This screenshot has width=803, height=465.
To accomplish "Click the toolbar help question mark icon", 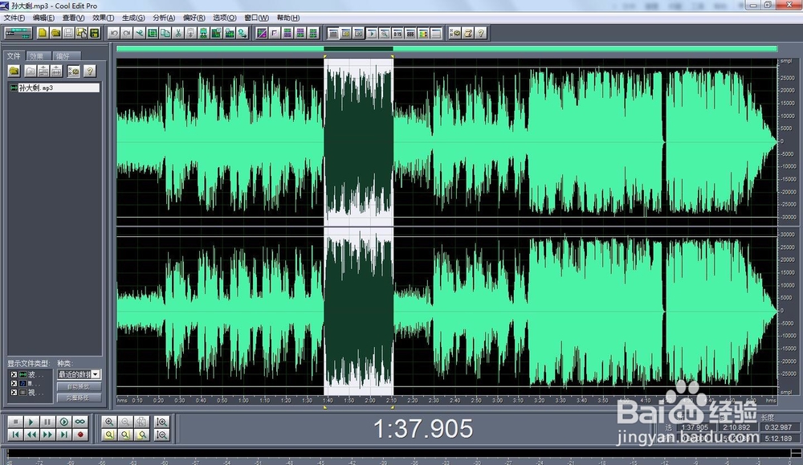I will pyautogui.click(x=480, y=33).
